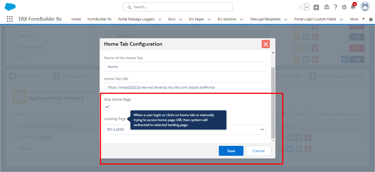375x172 pixels.
Task: Click the Salesforce cloud logo
Action: (x=10, y=7)
